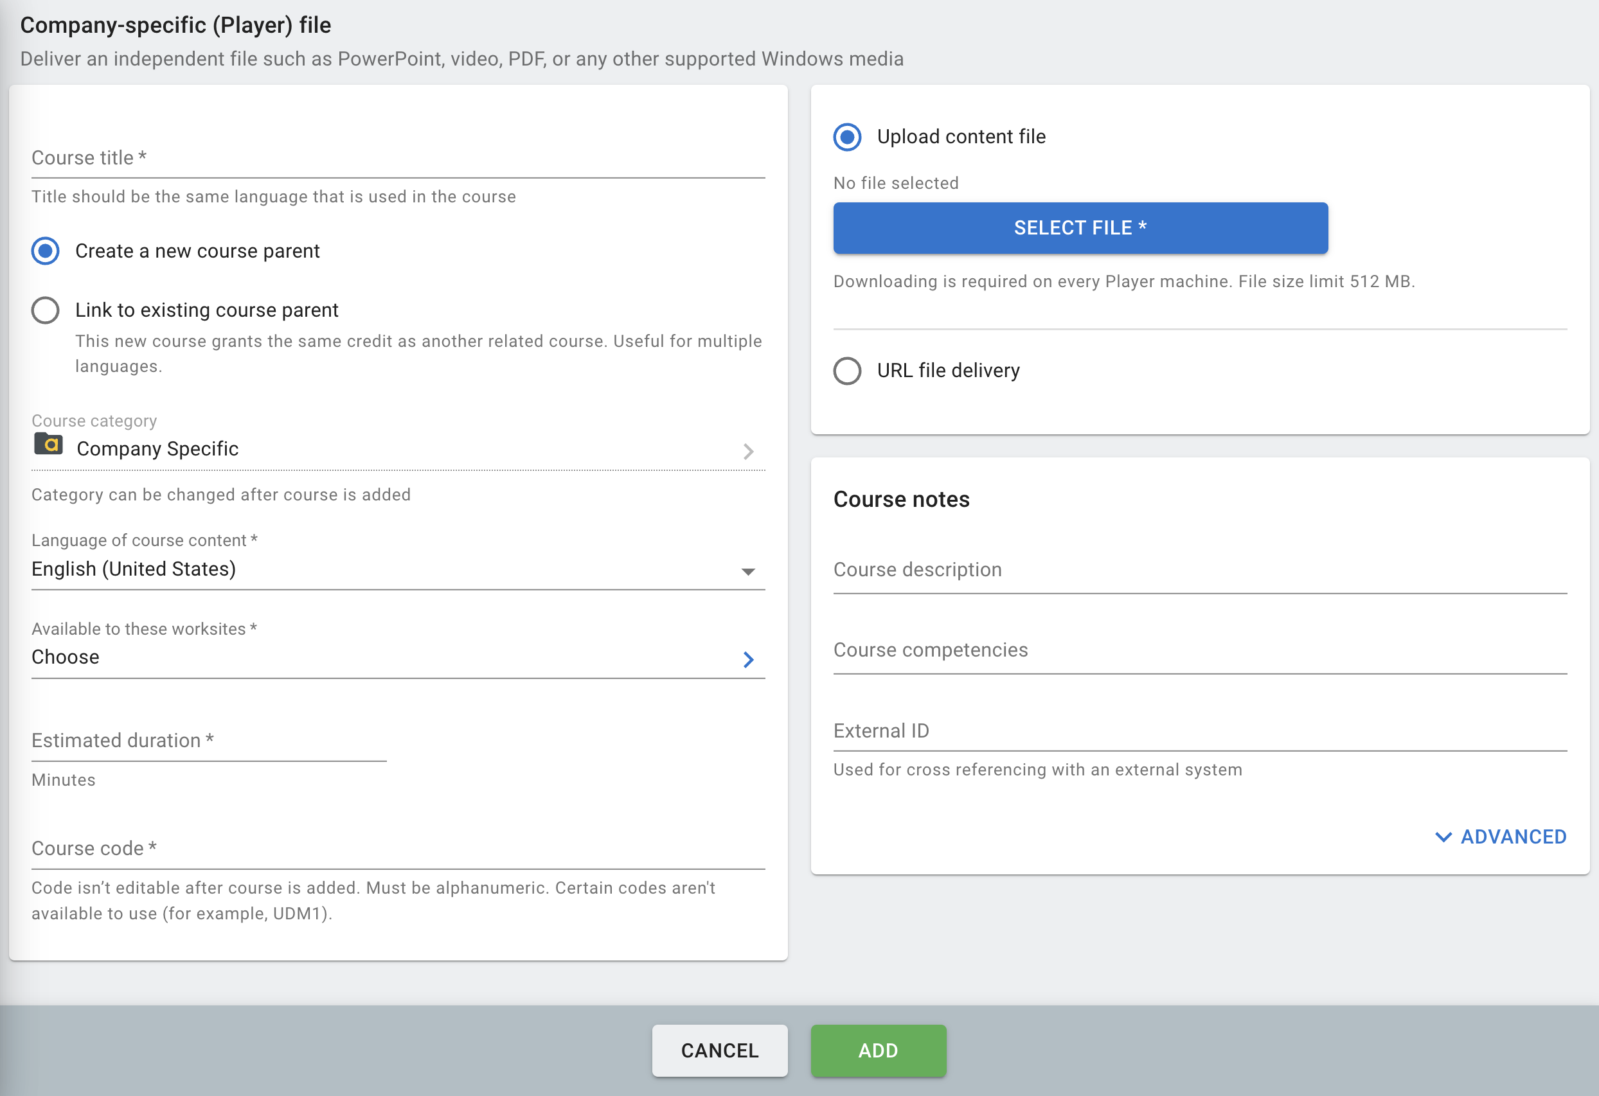The height and width of the screenshot is (1096, 1599).
Task: Click the SELECT FILE button
Action: point(1080,227)
